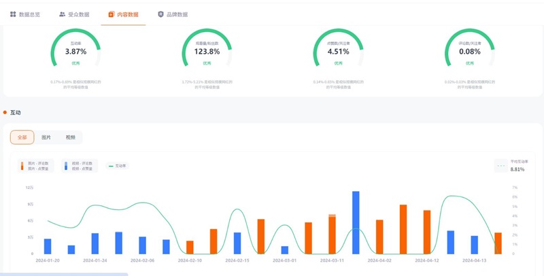Click the tallest blue bar in chart
The width and height of the screenshot is (544, 276).
[356, 222]
